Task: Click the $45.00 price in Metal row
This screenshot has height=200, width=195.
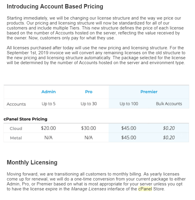Action: pos(129,138)
